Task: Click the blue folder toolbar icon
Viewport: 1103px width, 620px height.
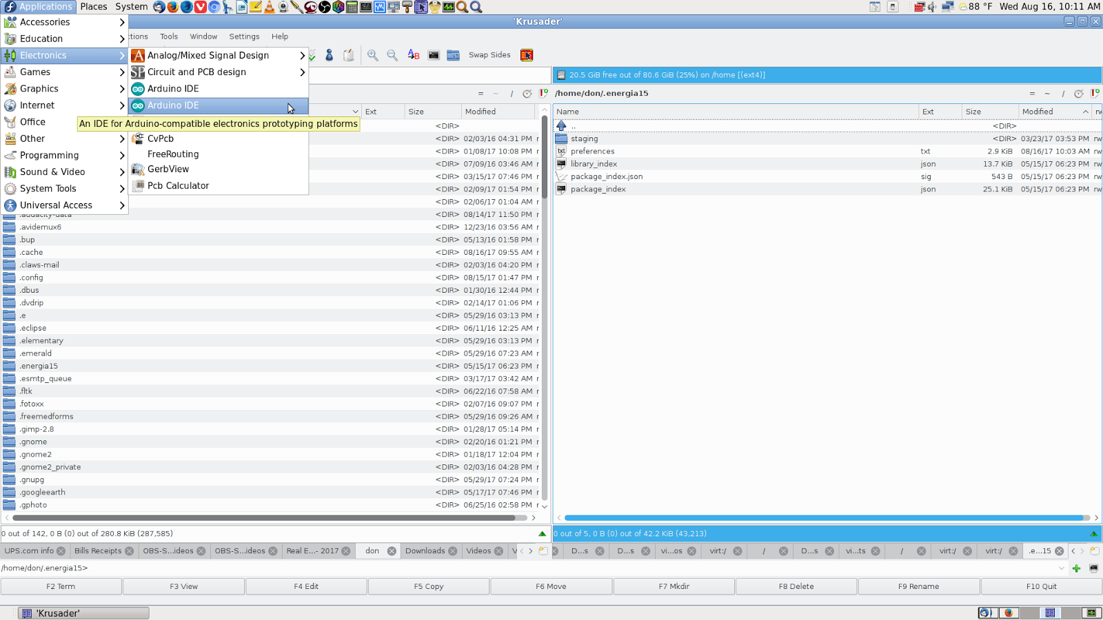Action: pyautogui.click(x=453, y=55)
